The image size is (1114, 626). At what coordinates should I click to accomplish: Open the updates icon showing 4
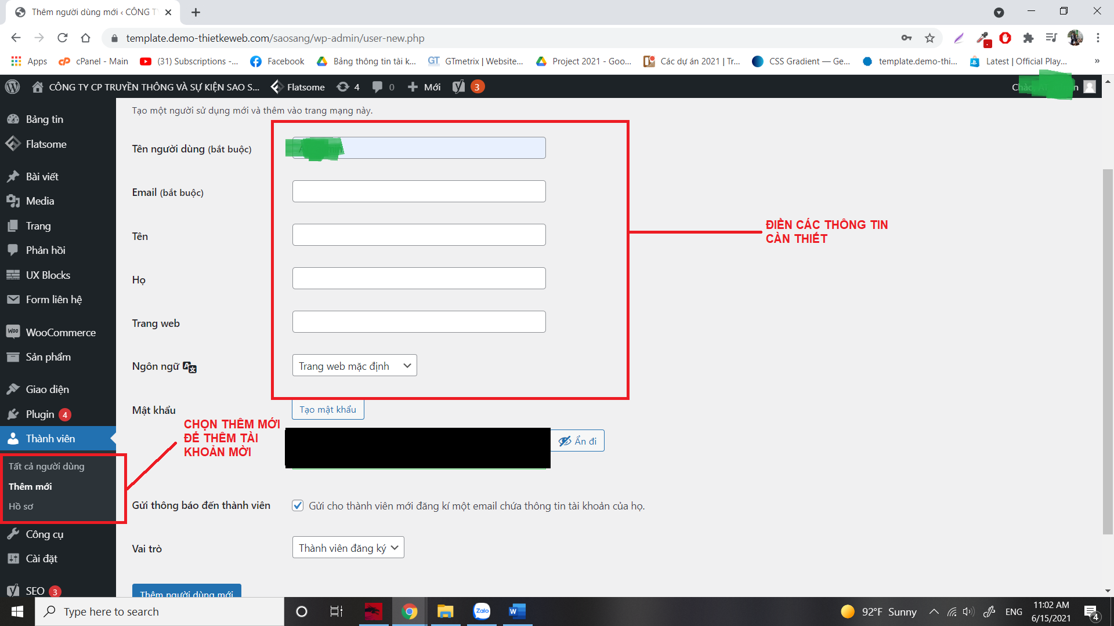point(348,87)
